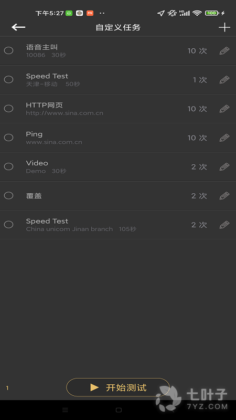Select the 天津-移动 Speed Test radio button
Viewport: 236px width, 420px height.
[x=8, y=79]
